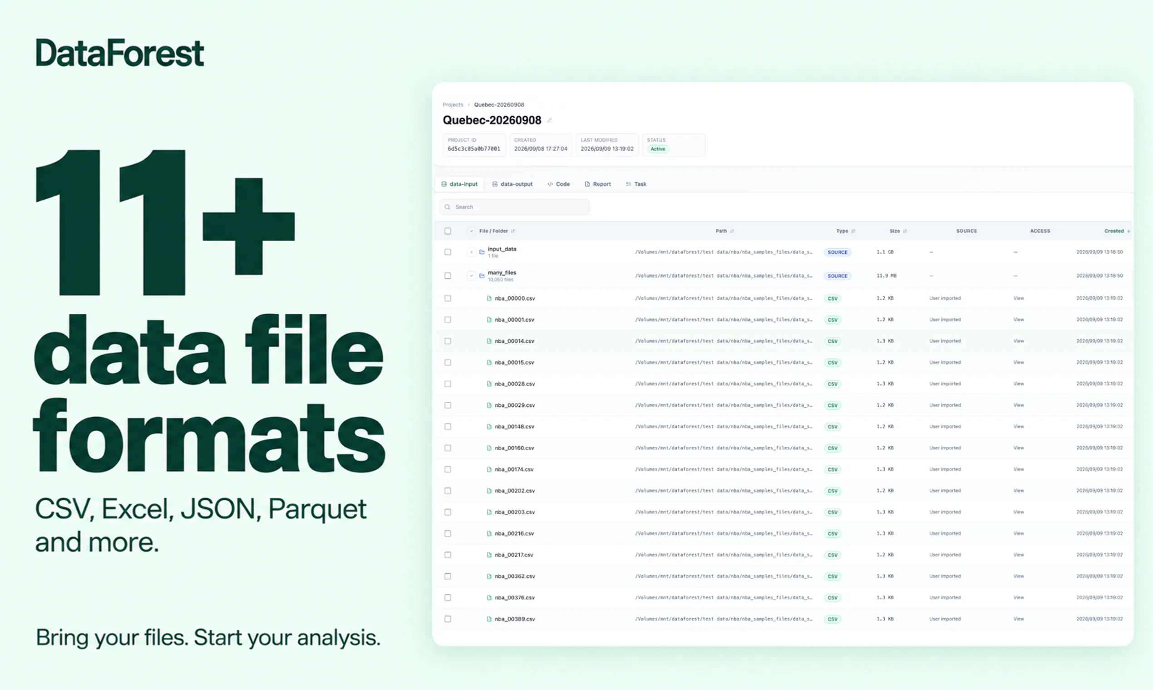This screenshot has height=690, width=1153.
Task: Click the 11.9 MB size of many_files
Action: click(887, 276)
